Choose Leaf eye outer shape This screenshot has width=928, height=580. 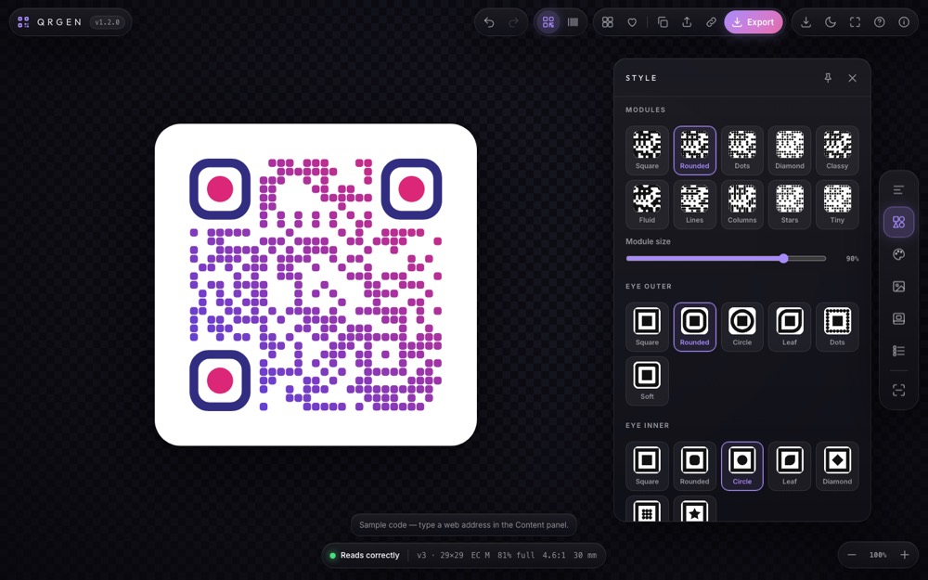(790, 327)
